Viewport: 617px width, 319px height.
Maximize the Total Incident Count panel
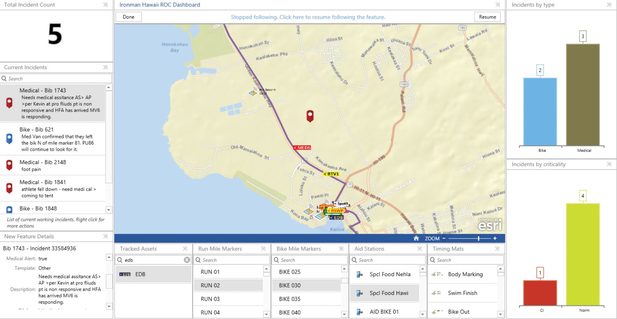click(x=105, y=5)
